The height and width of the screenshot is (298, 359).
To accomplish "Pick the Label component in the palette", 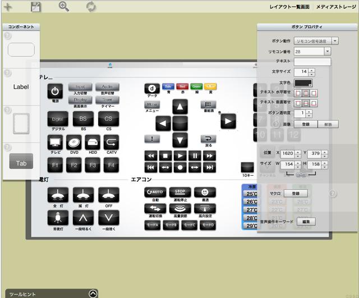I will [x=21, y=87].
